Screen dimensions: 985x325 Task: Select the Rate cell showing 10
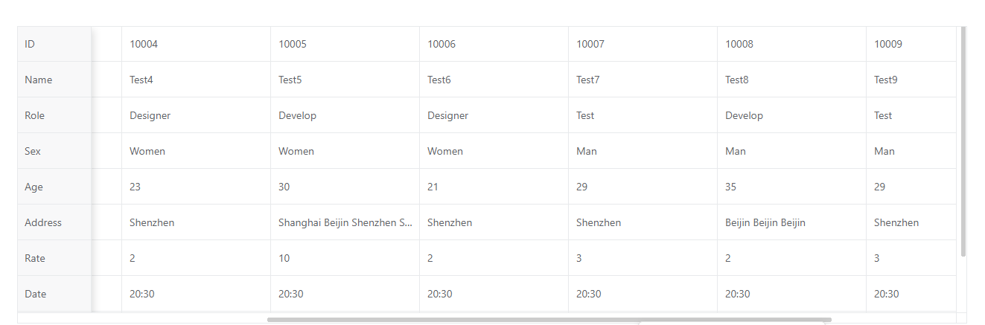tap(344, 258)
